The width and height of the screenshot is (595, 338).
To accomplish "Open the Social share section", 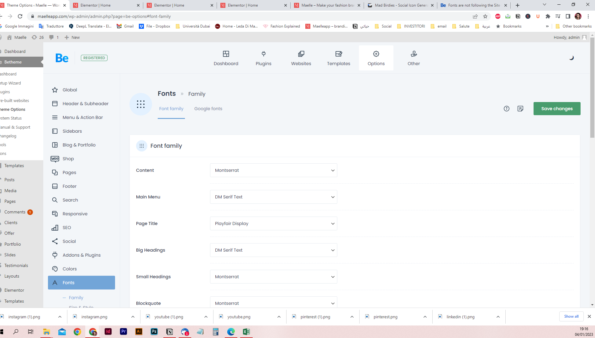I will (x=82, y=241).
